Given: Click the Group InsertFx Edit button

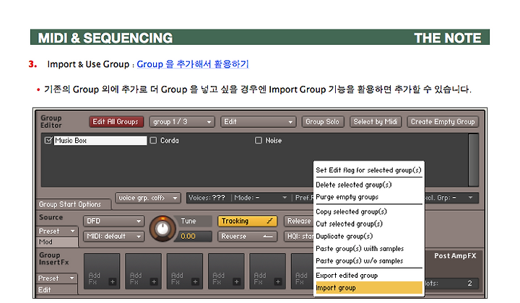Looking at the screenshot, I should [x=57, y=290].
